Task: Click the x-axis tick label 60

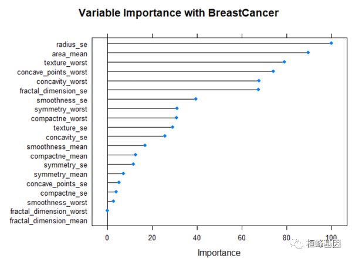Action: (241, 237)
